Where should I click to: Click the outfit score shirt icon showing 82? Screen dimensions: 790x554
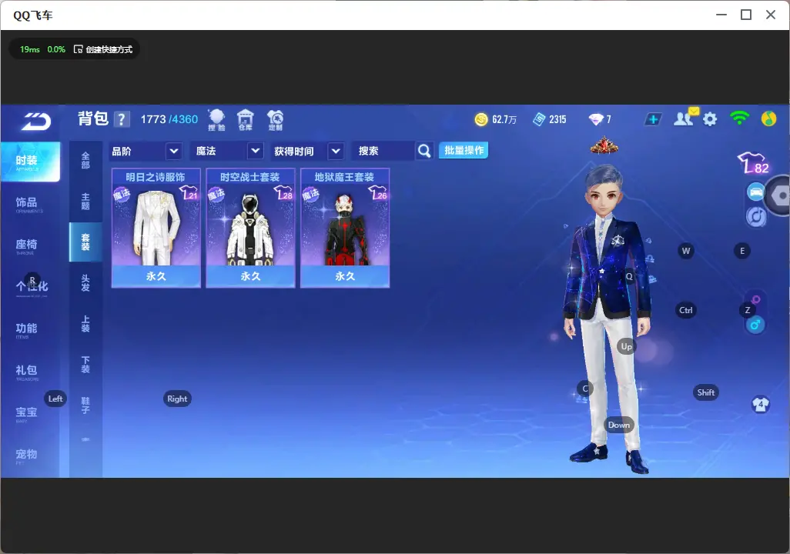pos(754,162)
